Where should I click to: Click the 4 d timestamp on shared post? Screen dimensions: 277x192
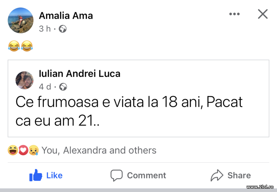tap(44, 87)
